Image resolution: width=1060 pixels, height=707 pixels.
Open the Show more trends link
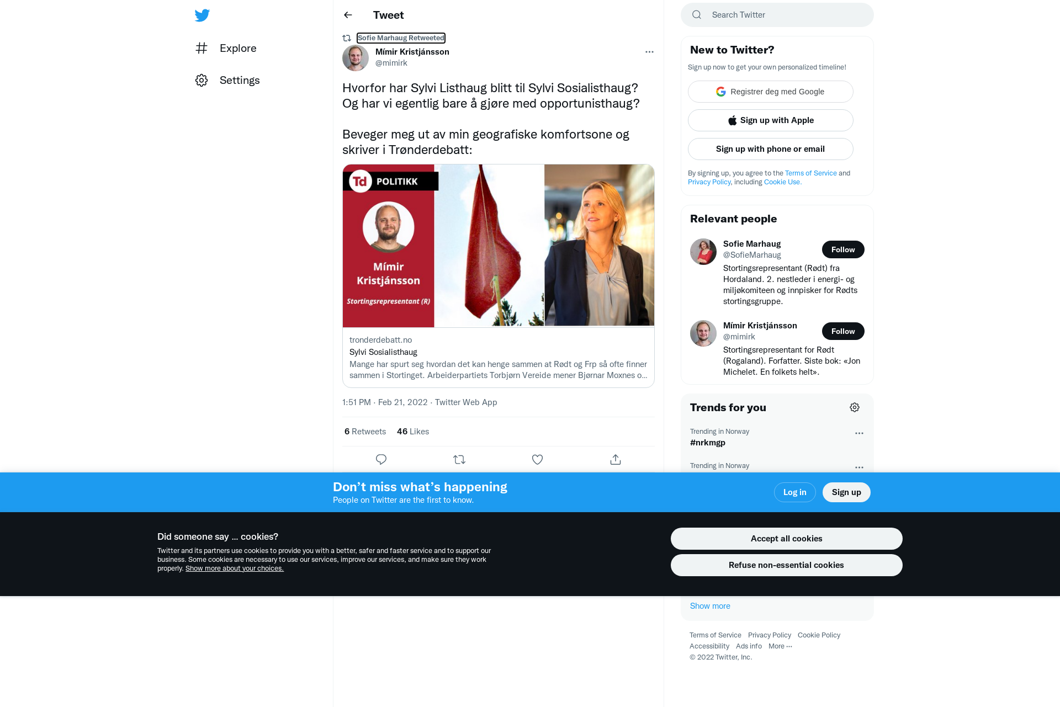[710, 606]
